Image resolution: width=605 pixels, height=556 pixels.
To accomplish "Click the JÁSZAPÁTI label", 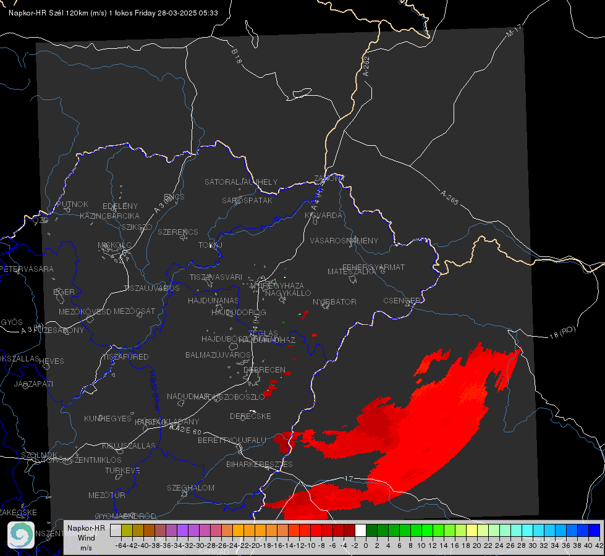I will tap(33, 384).
